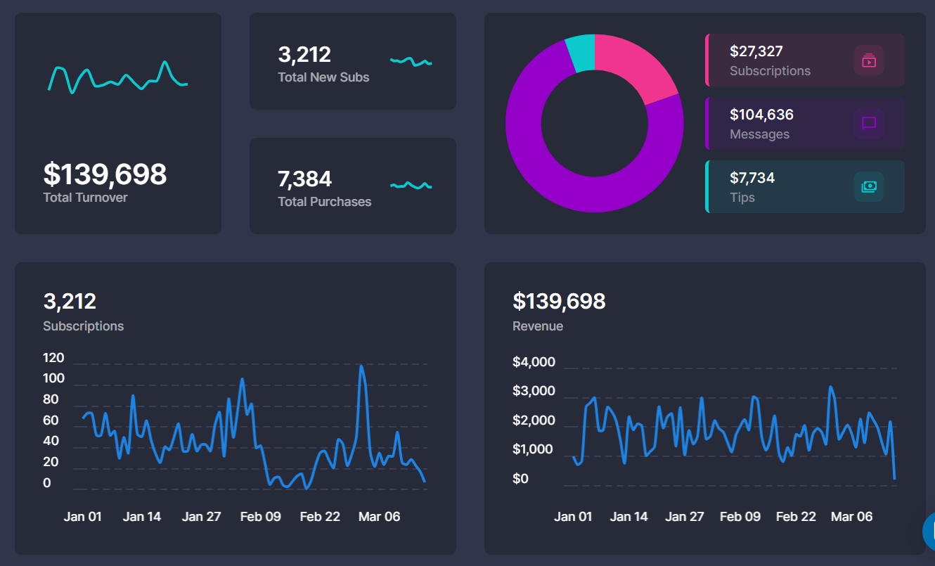Viewport: 935px width, 566px height.
Task: Click the Tips cash banknote icon
Action: [x=869, y=187]
